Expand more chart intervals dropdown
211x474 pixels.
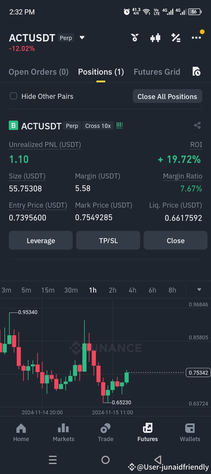[199, 290]
